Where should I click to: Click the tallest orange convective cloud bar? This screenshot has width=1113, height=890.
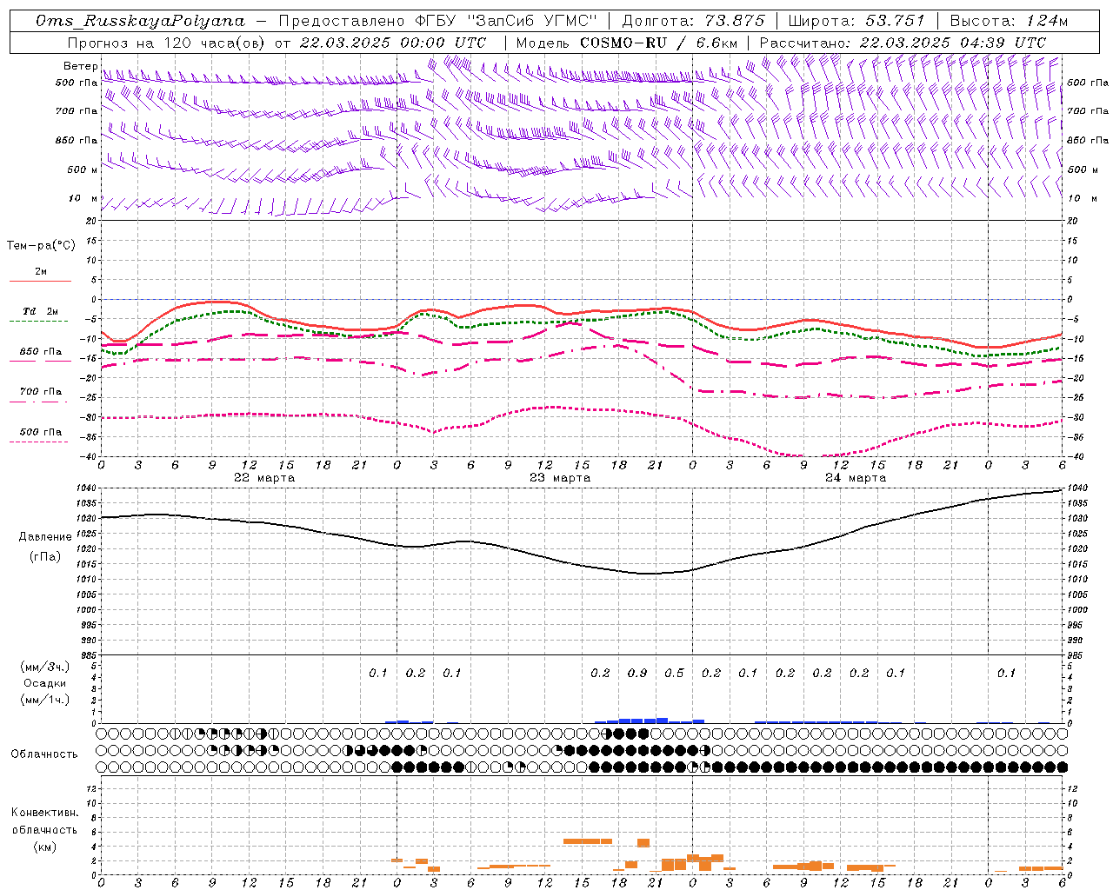(x=587, y=840)
